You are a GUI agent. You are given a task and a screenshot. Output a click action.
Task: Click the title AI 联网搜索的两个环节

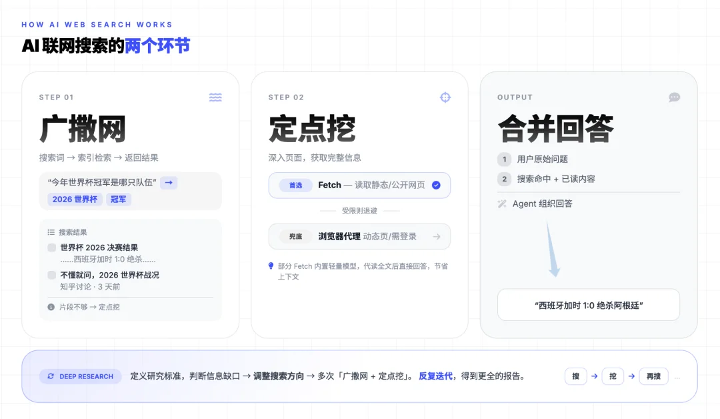105,45
